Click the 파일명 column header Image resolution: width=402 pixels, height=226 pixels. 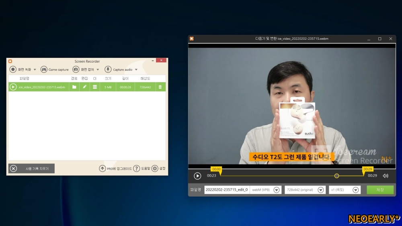click(25, 78)
